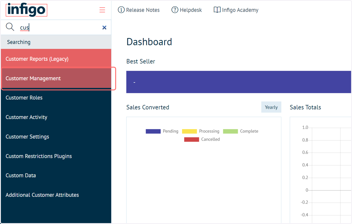This screenshot has width=352, height=224.
Task: Click the 'Searching' label in sidebar
Action: point(19,42)
